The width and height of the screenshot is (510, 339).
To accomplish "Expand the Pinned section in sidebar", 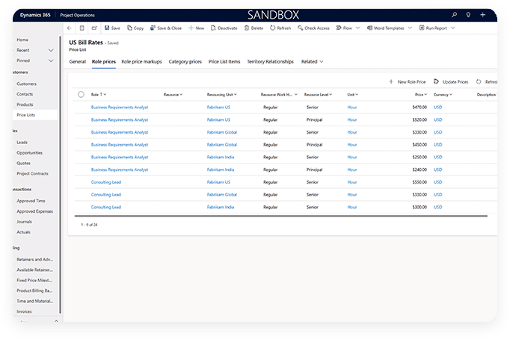I will pos(51,60).
